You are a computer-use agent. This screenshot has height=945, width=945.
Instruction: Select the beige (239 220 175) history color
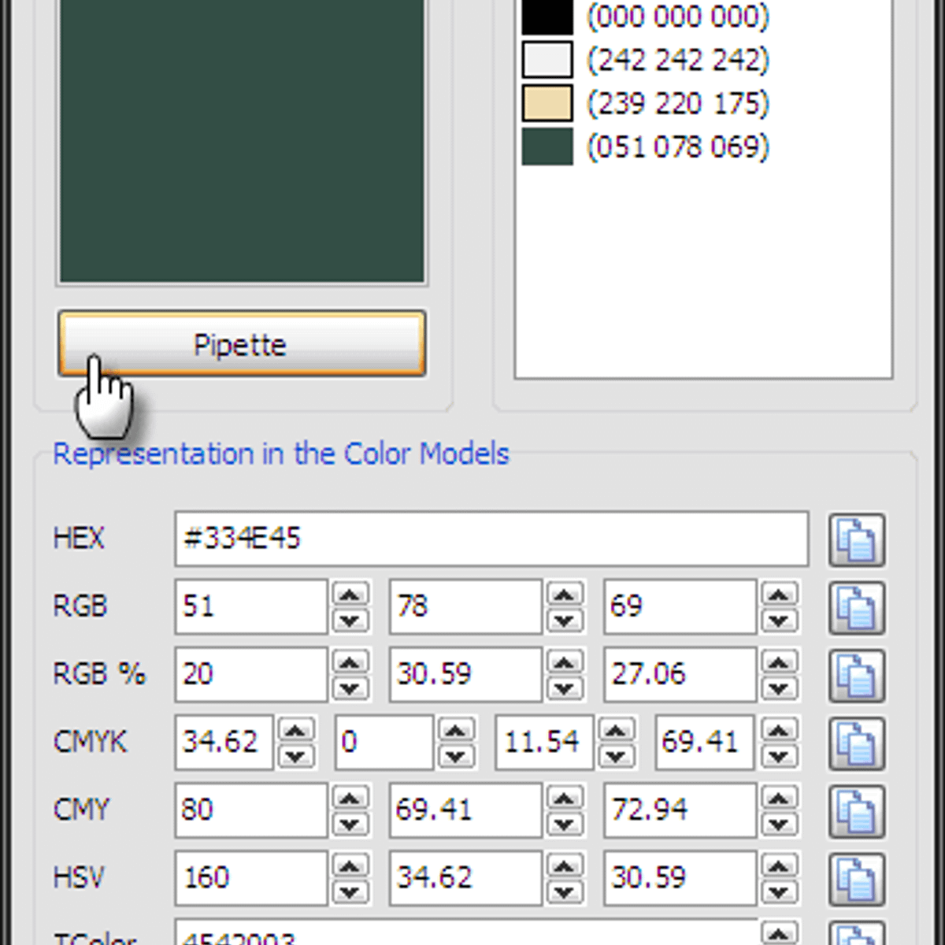click(547, 104)
